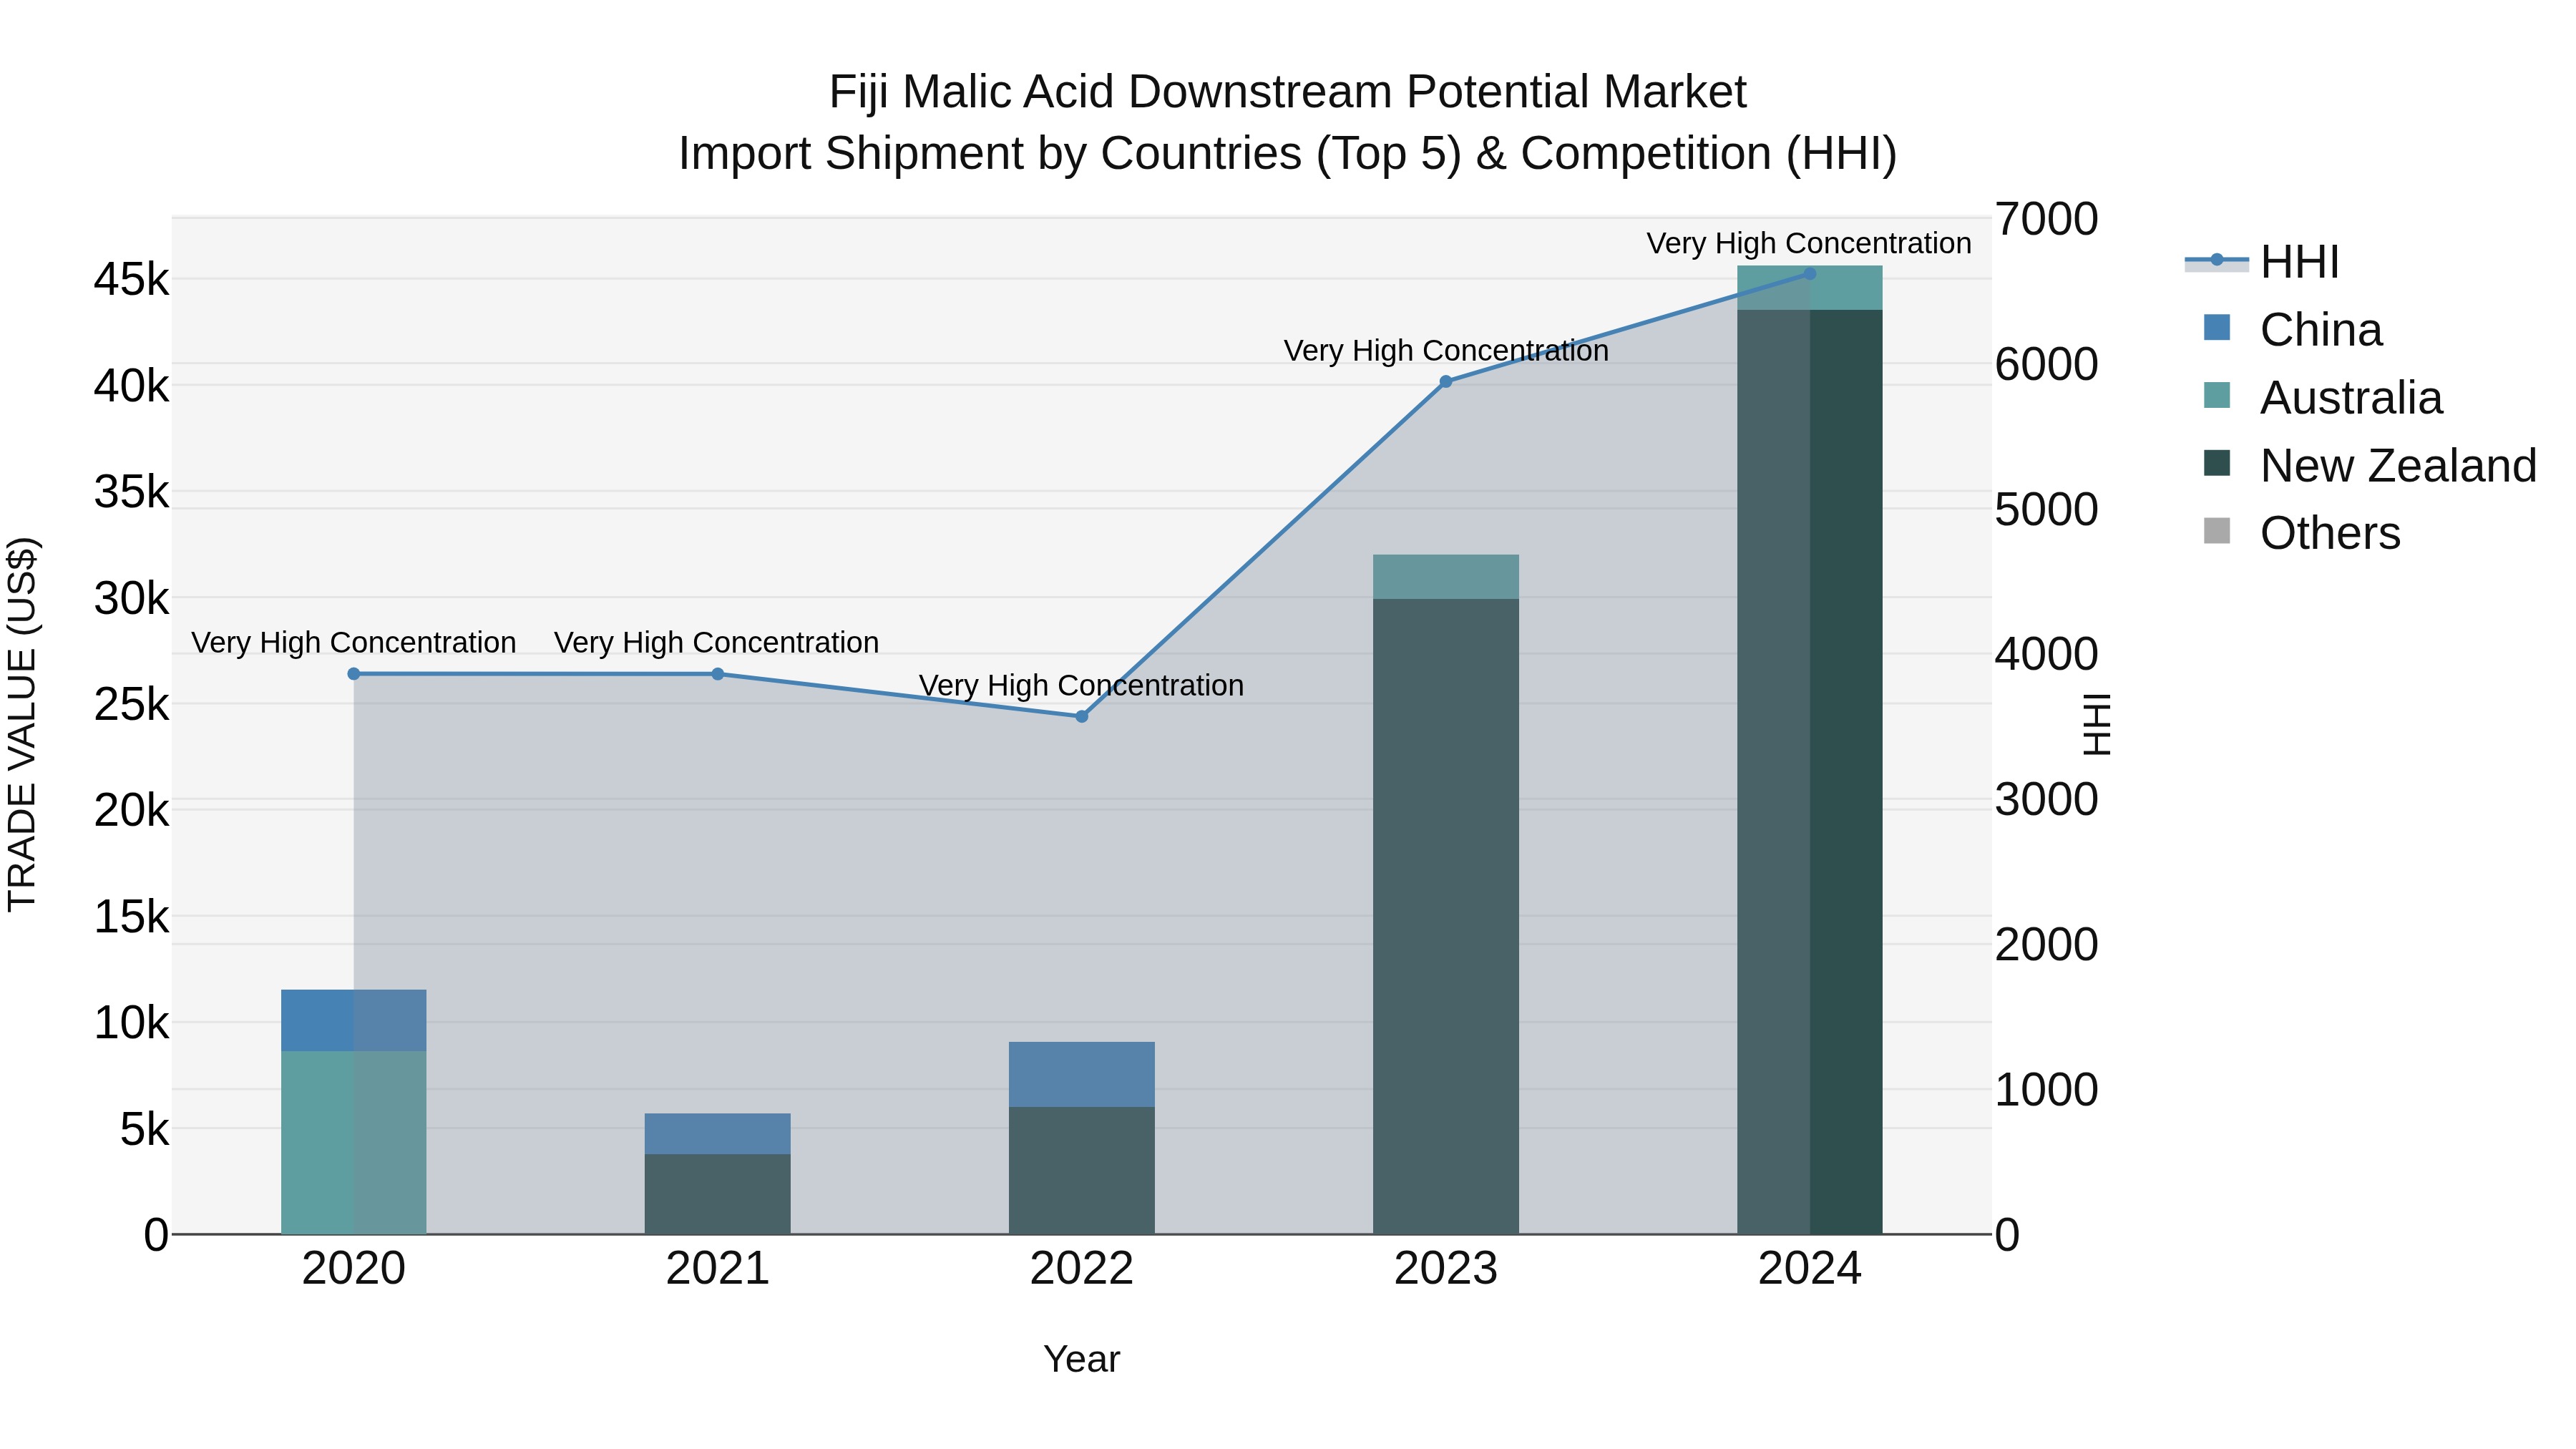Viewport: 2576px width, 1449px height.
Task: Click Very High Concentration label above 2021
Action: click(717, 643)
